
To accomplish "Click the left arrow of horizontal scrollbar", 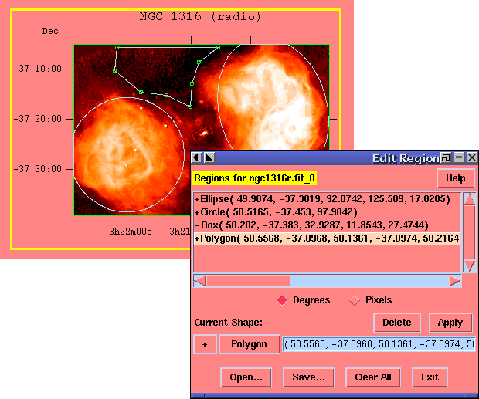I will (199, 281).
